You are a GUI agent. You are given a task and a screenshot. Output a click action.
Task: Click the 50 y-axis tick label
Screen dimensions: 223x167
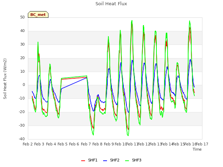22,17
